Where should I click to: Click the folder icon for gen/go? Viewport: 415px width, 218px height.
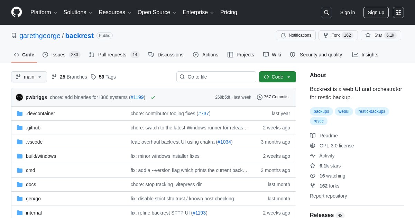coord(20,199)
